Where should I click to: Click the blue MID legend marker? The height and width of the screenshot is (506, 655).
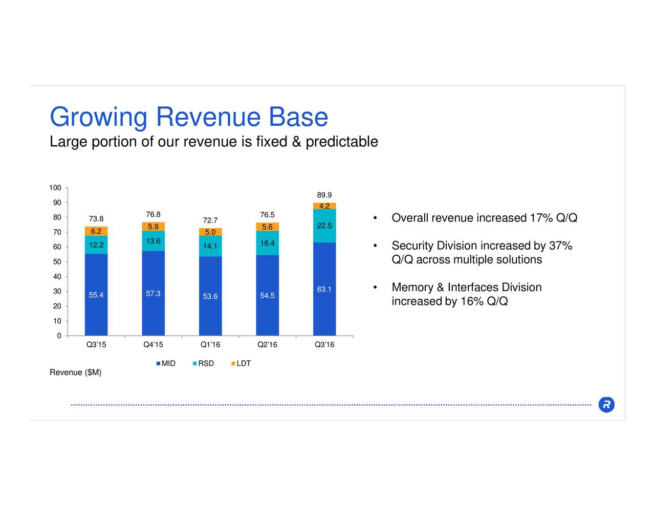click(157, 363)
